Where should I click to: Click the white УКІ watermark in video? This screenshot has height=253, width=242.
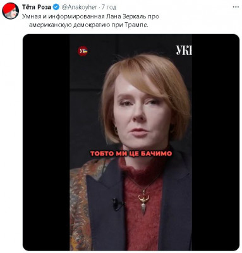click(x=184, y=50)
